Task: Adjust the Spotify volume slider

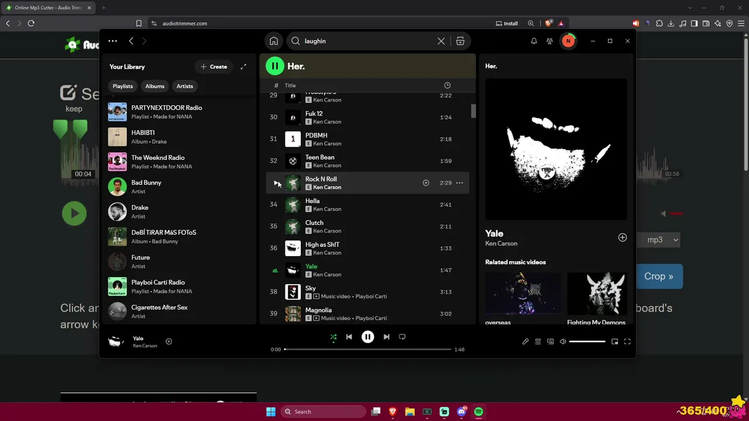Action: 587,341
